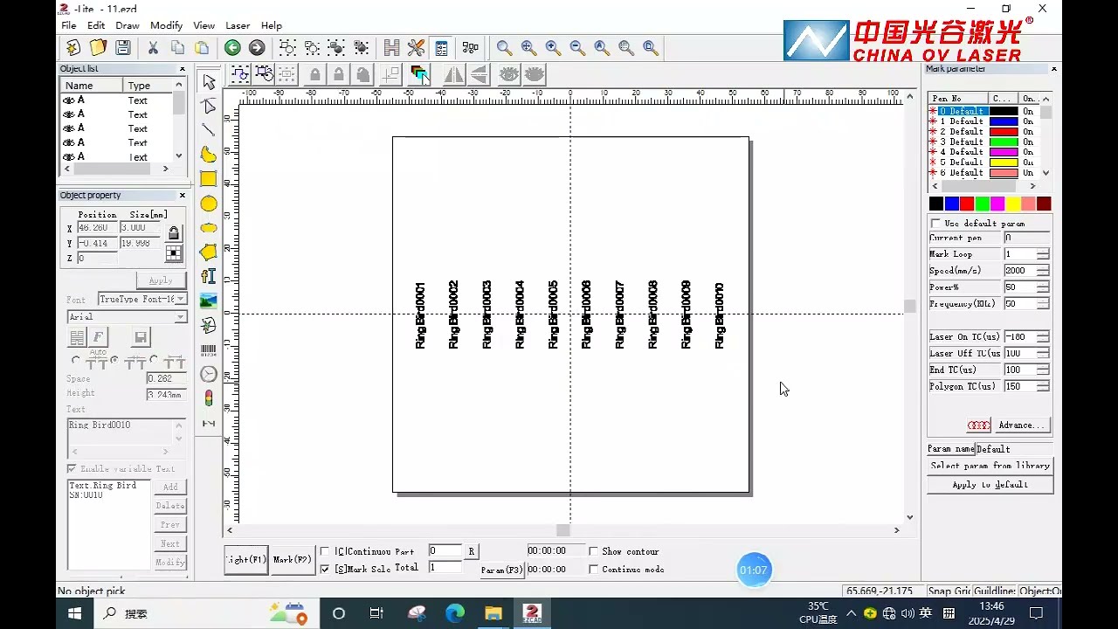Click the Apply to default button

coord(990,485)
